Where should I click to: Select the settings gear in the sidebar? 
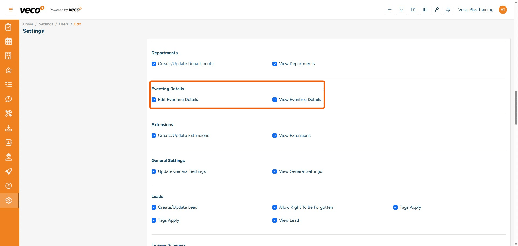pyautogui.click(x=9, y=200)
